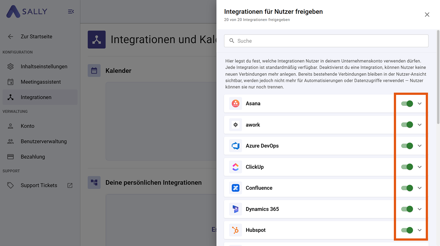Click the Asana integration logo icon
Viewport: 440px width, 246px height.
[235, 104]
